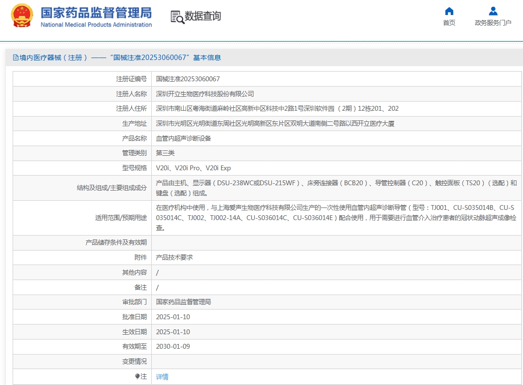This screenshot has height=385, width=523.
Task: Select approval department 国家药品监督管理局 value
Action: pos(183,302)
